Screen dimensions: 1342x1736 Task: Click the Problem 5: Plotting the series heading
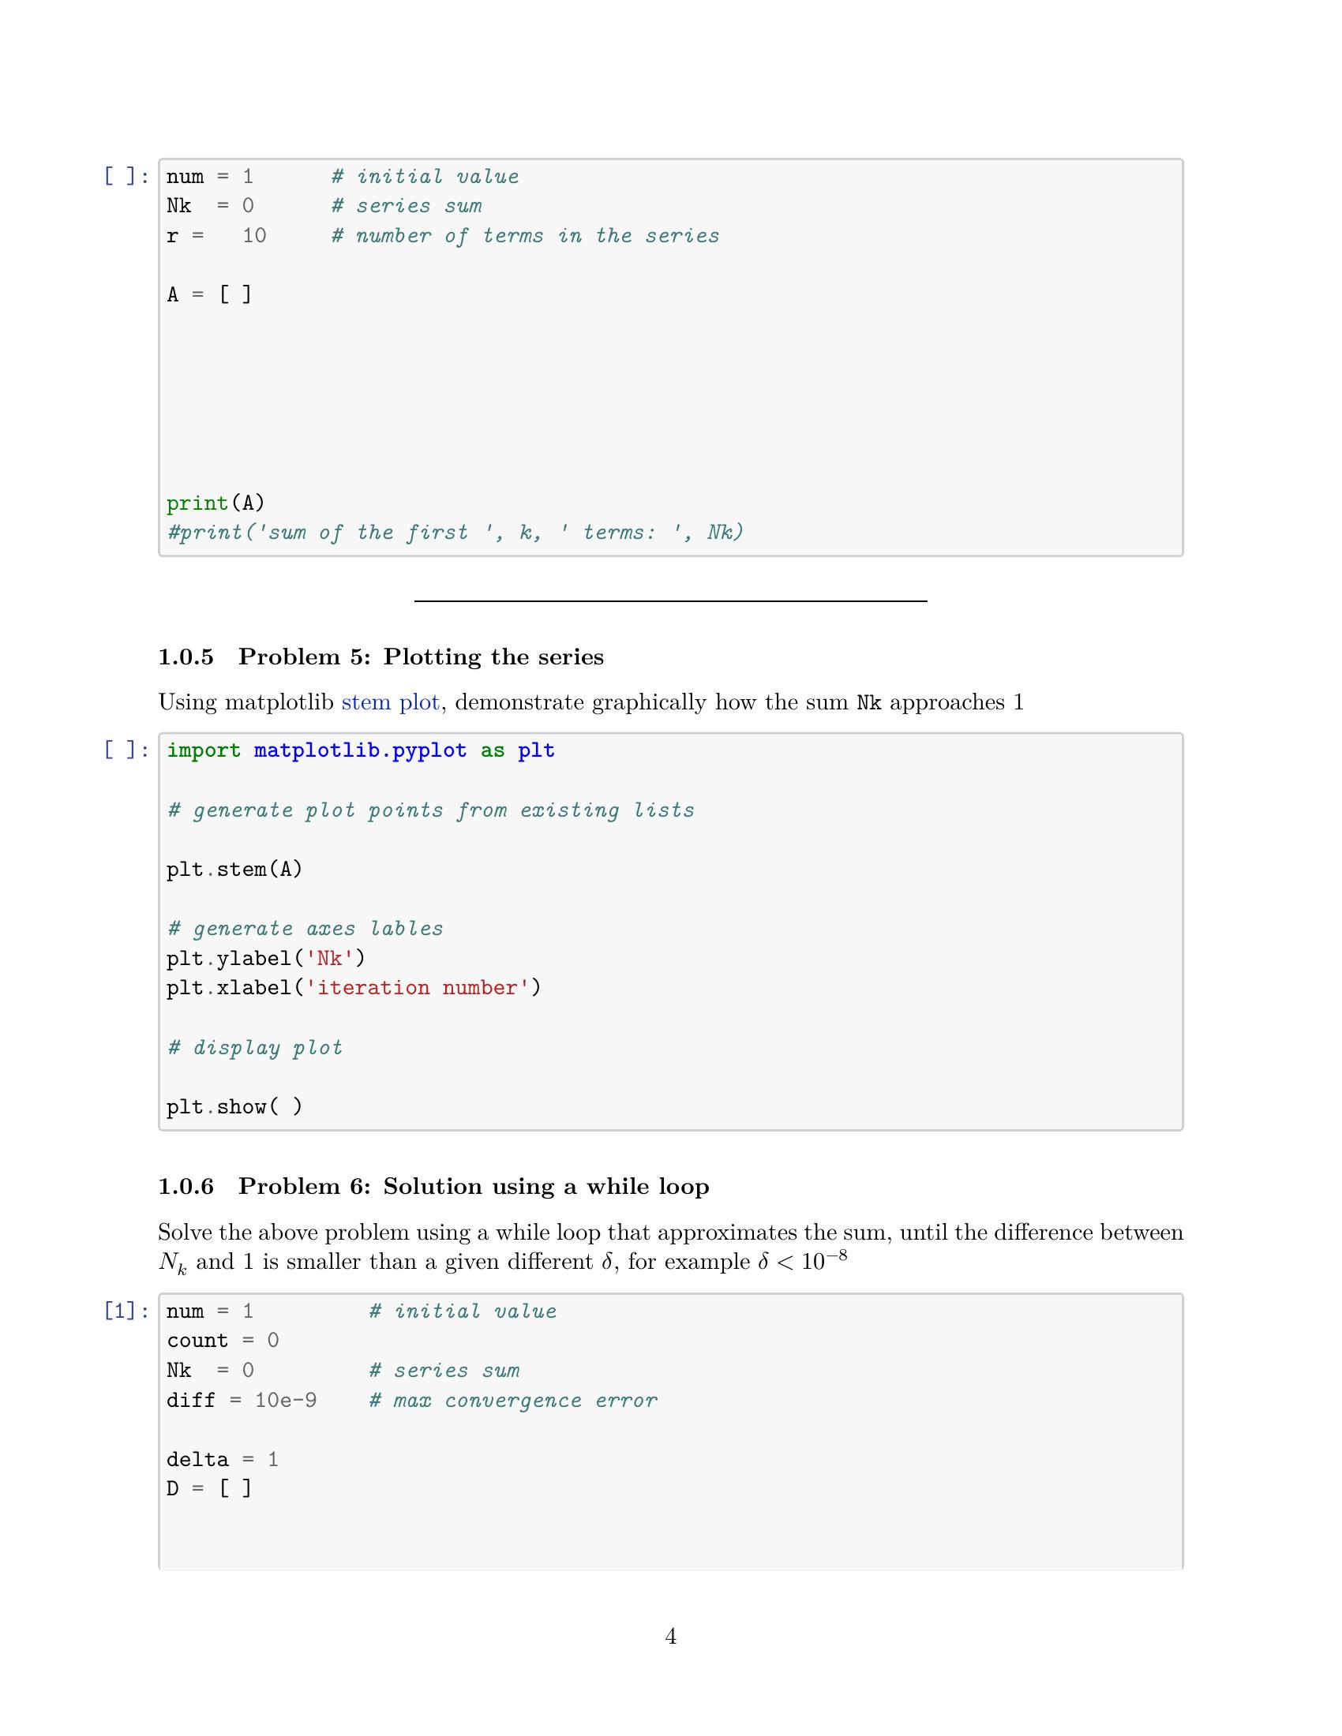(380, 657)
